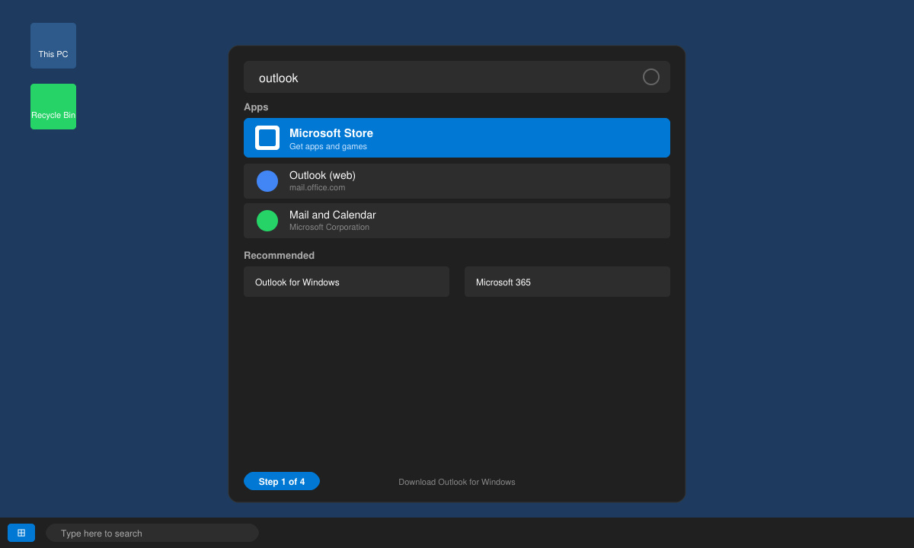Image resolution: width=914 pixels, height=548 pixels.
Task: Click the 'Download Outlook for Windows' caption
Action: pos(457,482)
